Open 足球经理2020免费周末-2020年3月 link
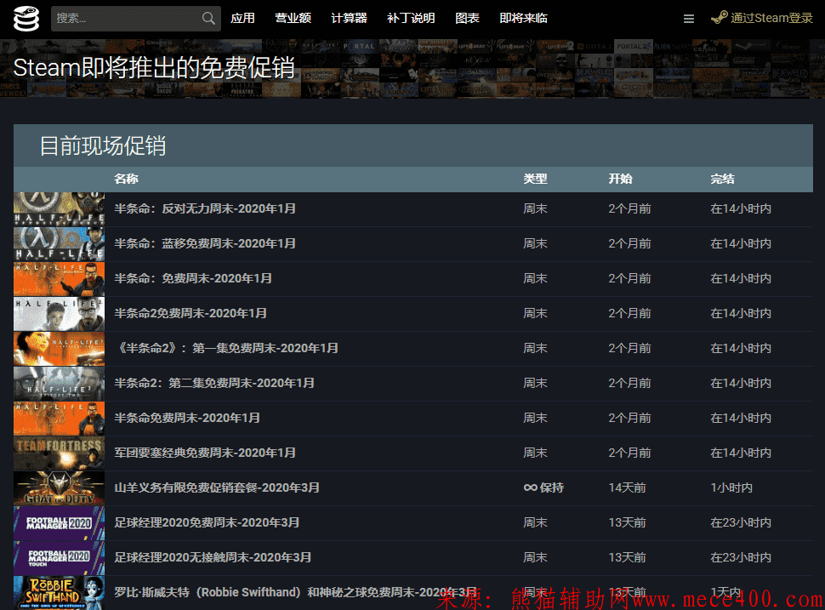Viewport: 825px width, 610px height. tap(207, 522)
